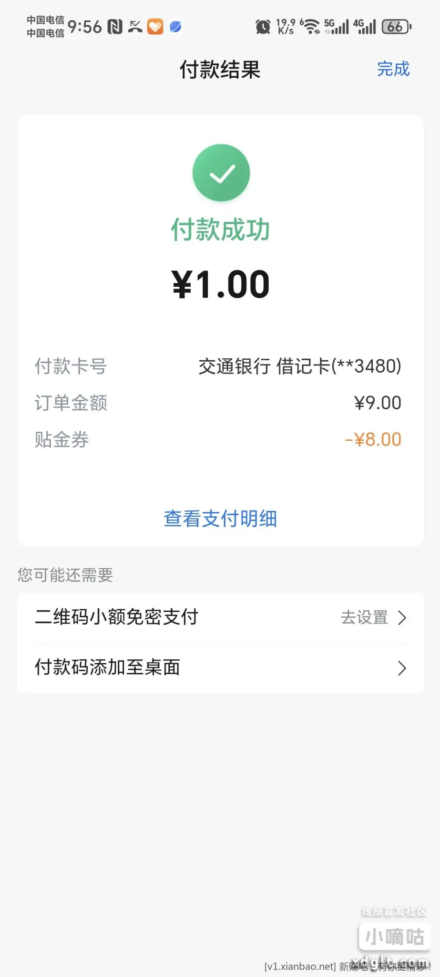Tap the 贴金券 discount amount -¥8.00
This screenshot has height=977, width=440.
click(x=373, y=439)
